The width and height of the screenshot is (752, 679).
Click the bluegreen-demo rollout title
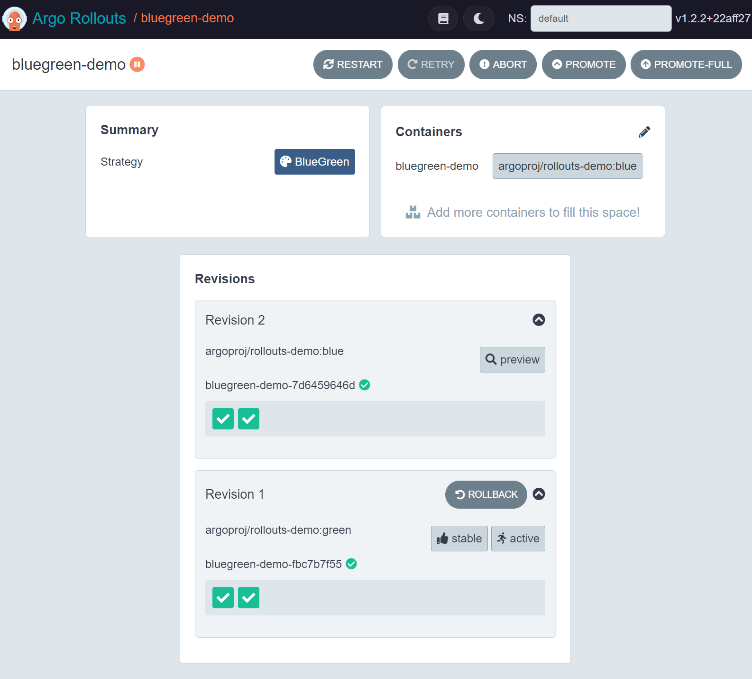(69, 64)
